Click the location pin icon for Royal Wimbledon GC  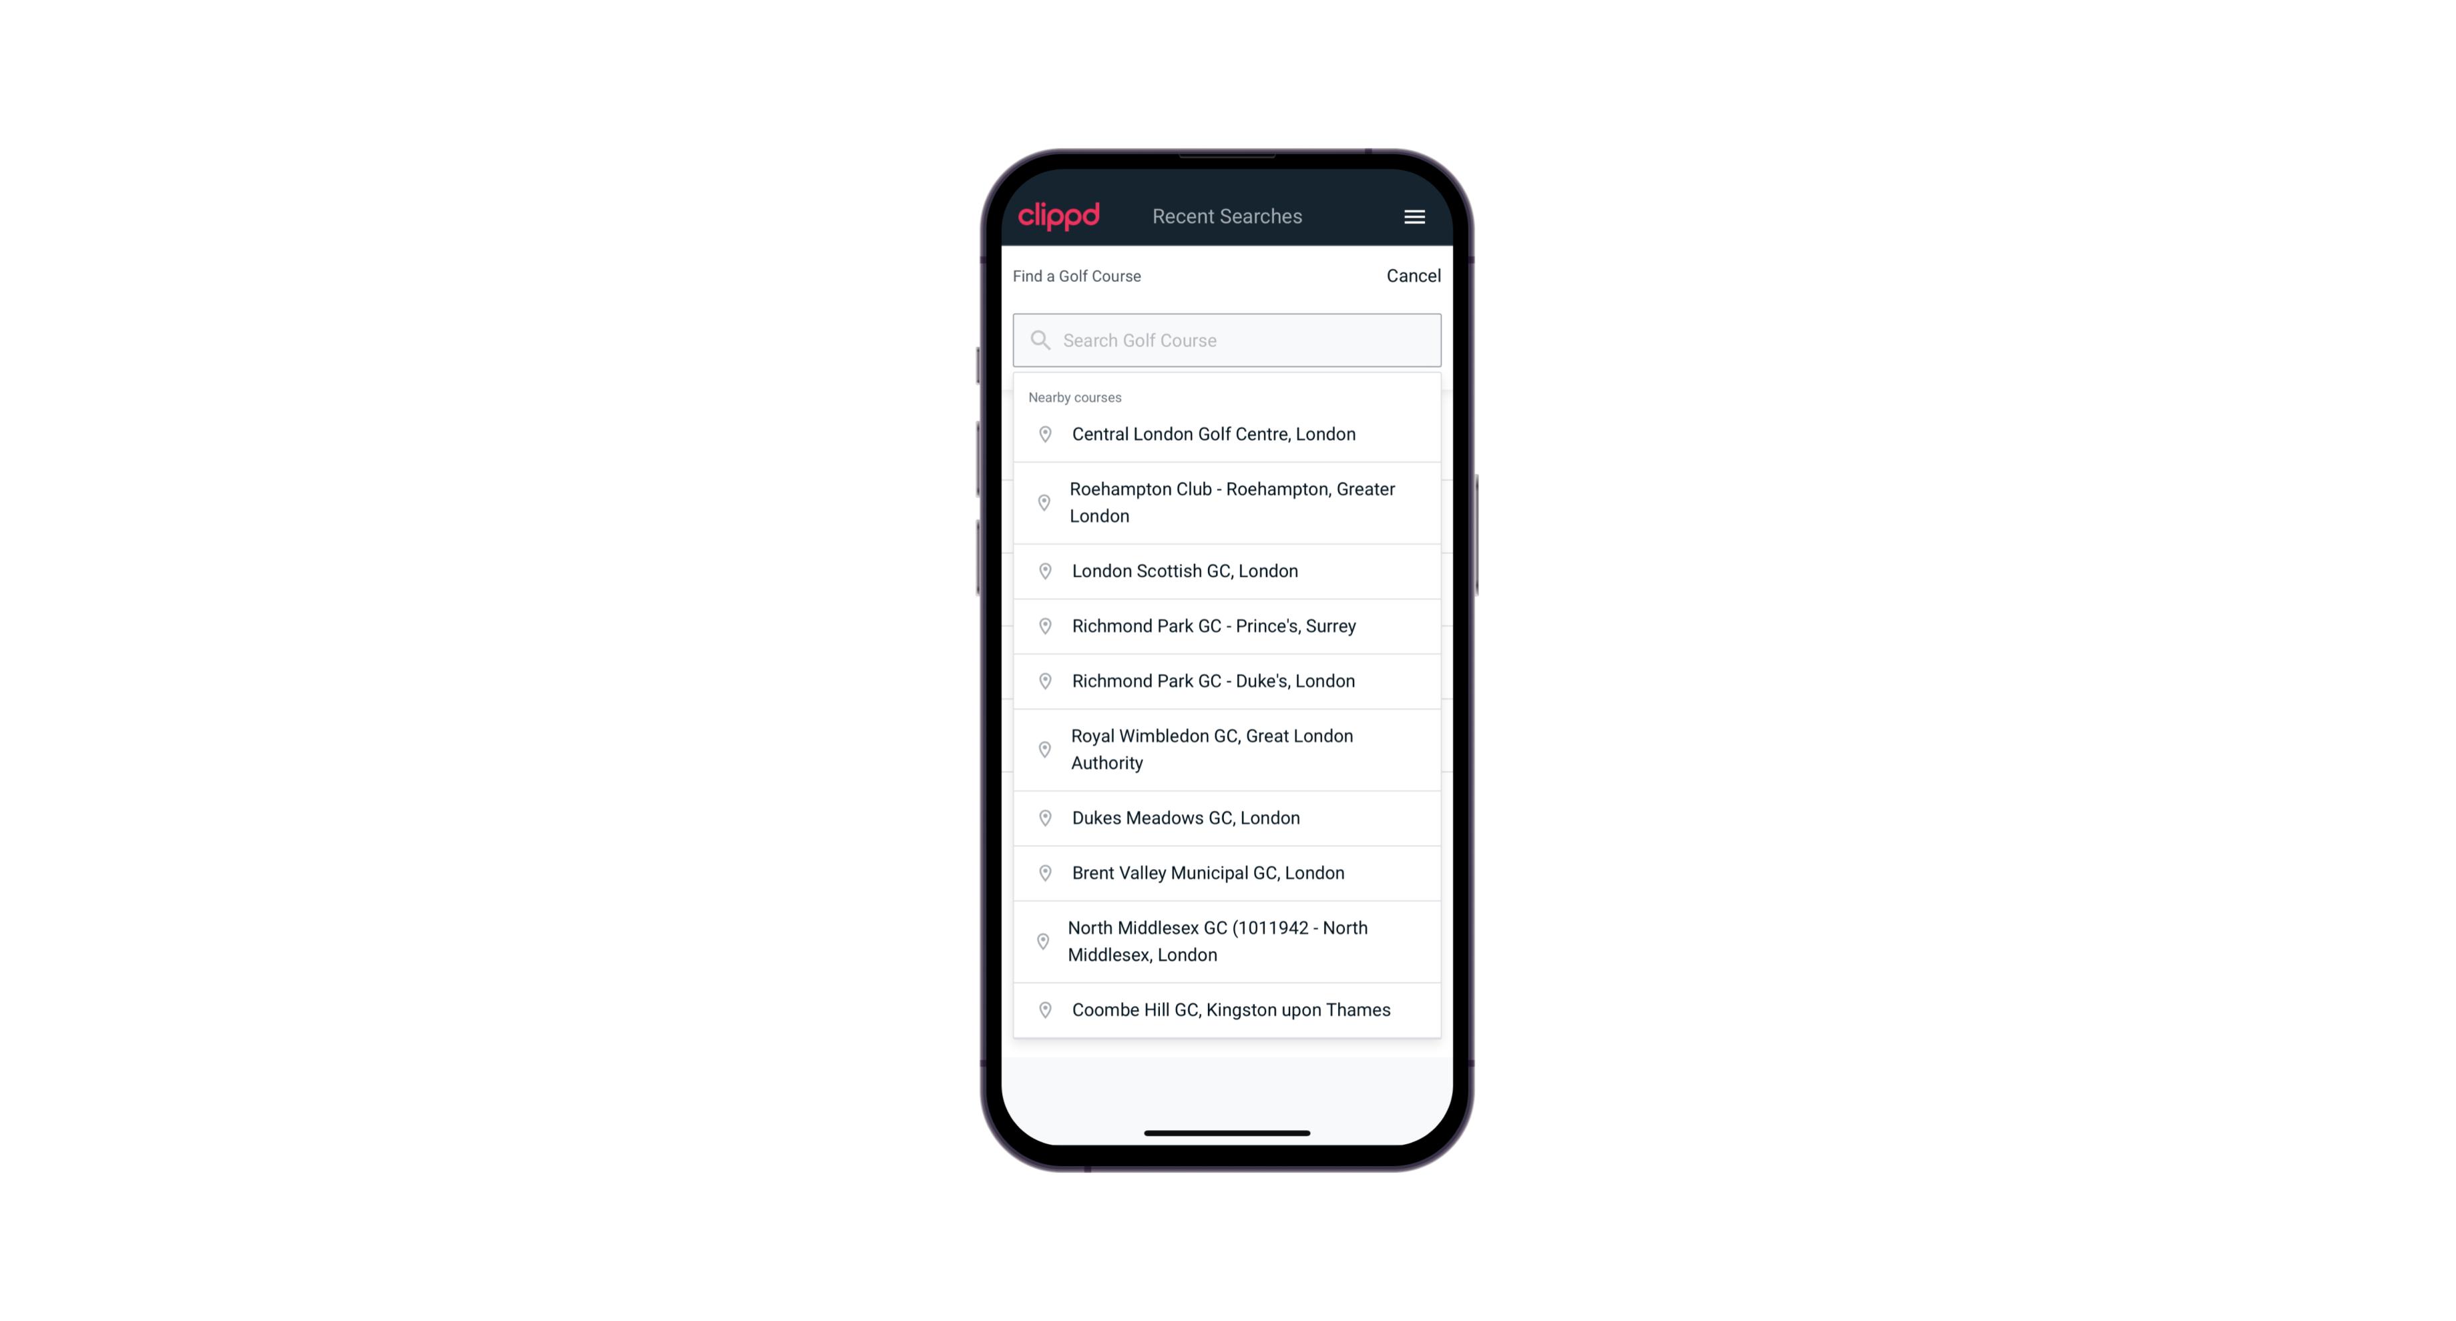(1042, 748)
